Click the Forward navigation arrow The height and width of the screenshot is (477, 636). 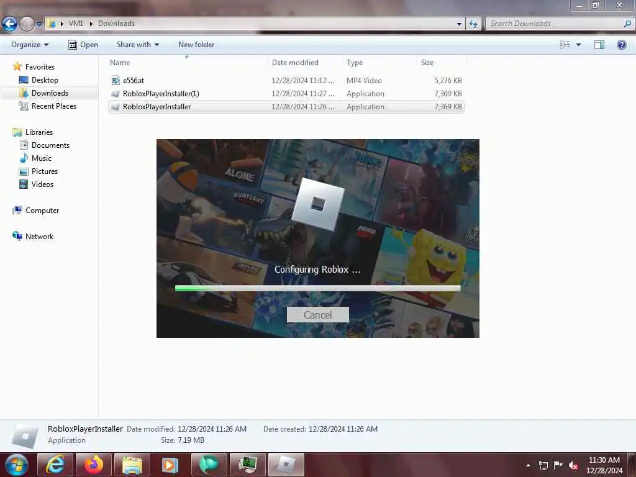pyautogui.click(x=27, y=24)
